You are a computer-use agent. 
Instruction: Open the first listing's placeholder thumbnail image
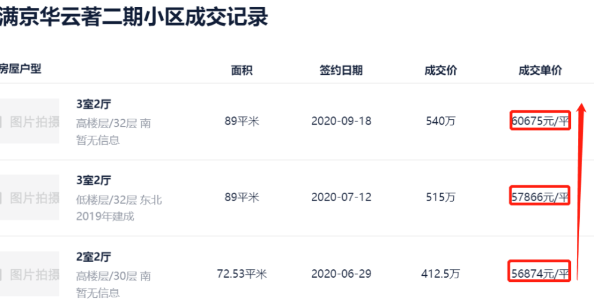[x=29, y=121]
